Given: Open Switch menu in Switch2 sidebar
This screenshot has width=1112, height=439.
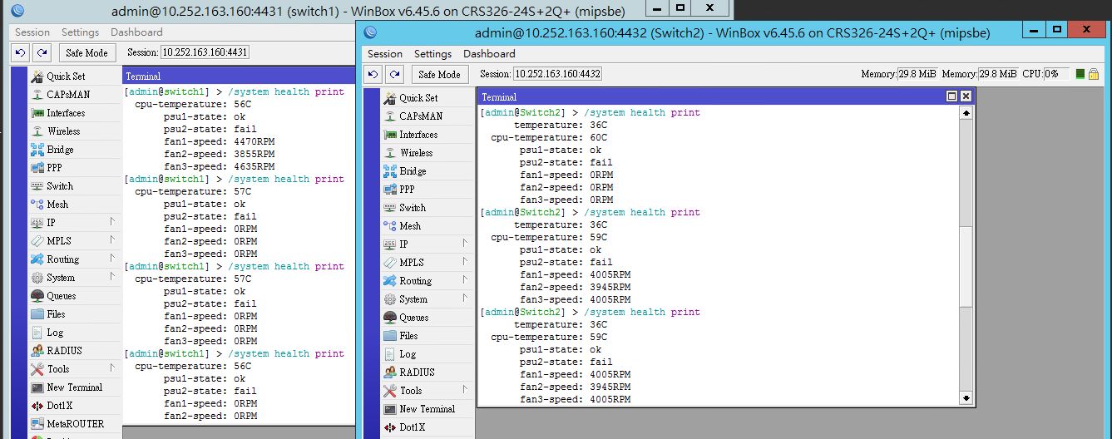Looking at the screenshot, I should [x=427, y=208].
